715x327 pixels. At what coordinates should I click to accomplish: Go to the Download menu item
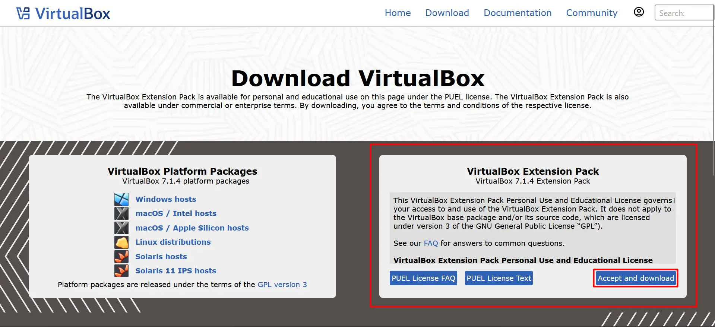click(447, 13)
